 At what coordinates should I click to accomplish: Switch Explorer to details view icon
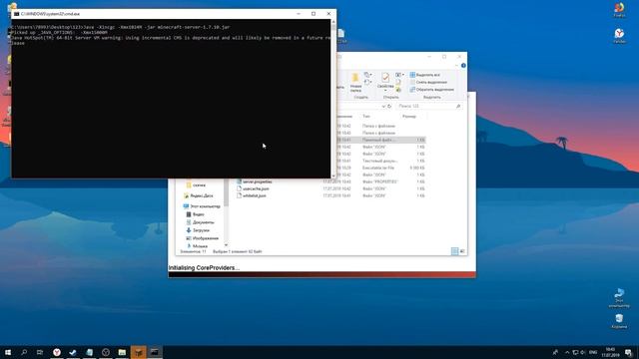coord(455,251)
